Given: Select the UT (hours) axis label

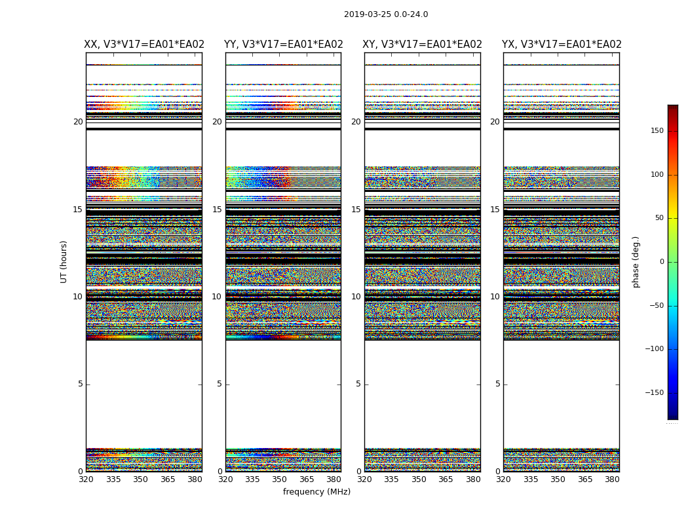Looking at the screenshot, I should click(x=64, y=262).
